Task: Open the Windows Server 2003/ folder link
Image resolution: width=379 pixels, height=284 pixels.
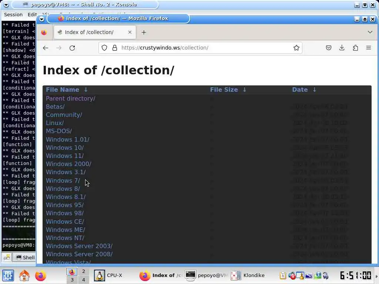Action: [x=79, y=246]
